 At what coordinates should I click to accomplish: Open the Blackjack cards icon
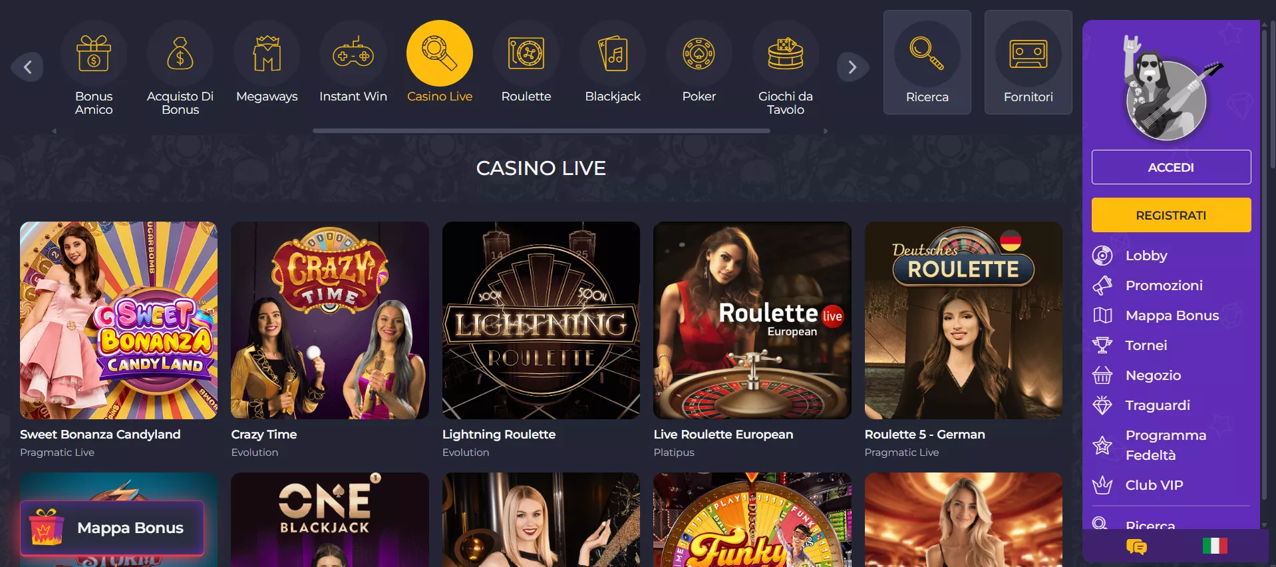pos(613,54)
